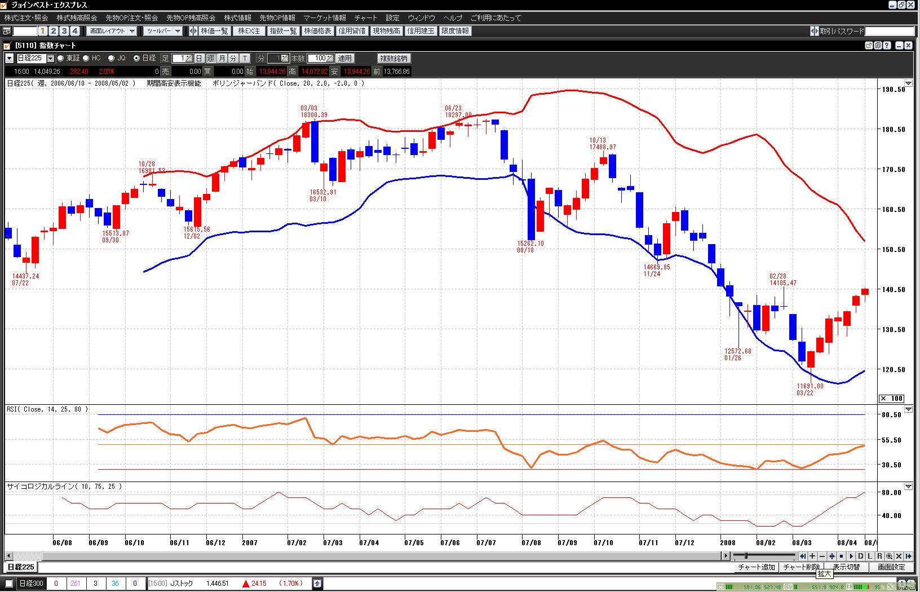Jump to the chart's latest data arrow
The width and height of the screenshot is (920, 592).
pos(908,556)
